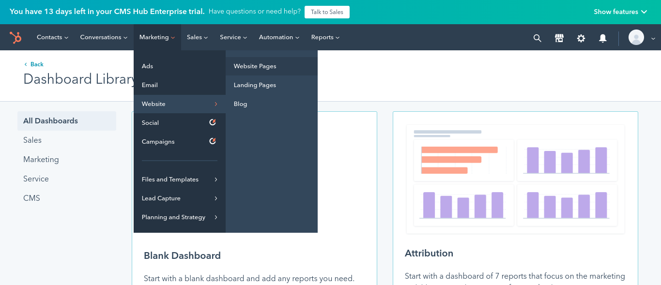
Task: Click the 13 days left trial message
Action: tap(107, 12)
